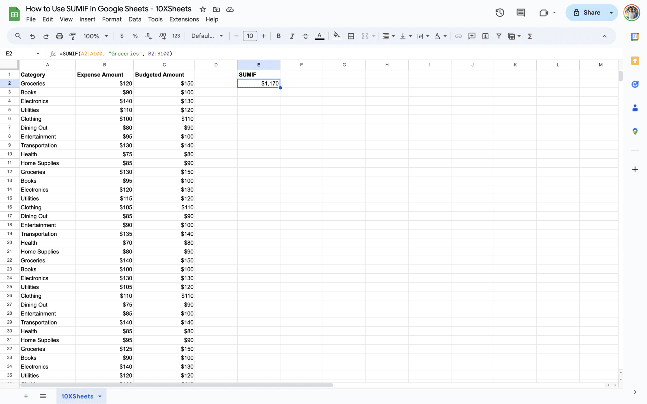This screenshot has width=647, height=404.
Task: Click the insert chart icon
Action: coord(485,36)
